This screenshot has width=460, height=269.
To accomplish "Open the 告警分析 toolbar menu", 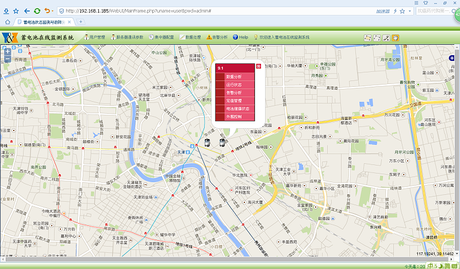I will click(217, 37).
